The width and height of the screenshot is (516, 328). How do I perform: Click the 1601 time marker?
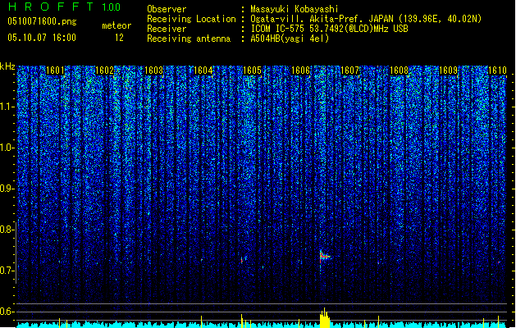pos(55,71)
